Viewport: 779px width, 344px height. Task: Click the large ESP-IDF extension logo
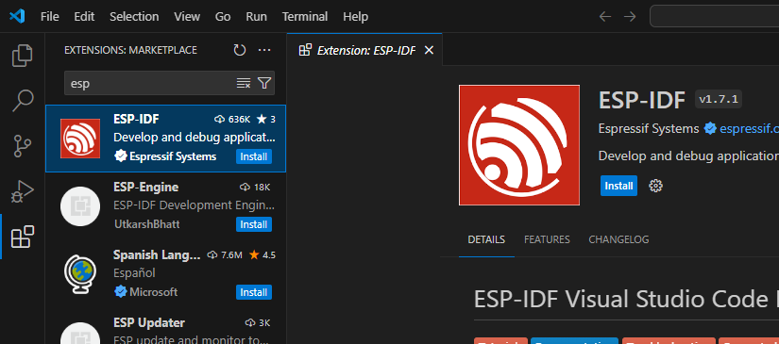coord(519,145)
